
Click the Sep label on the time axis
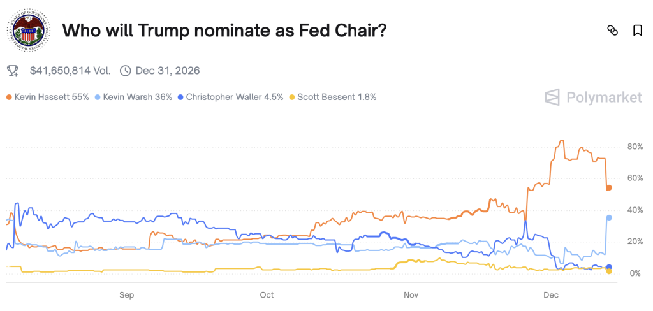pyautogui.click(x=127, y=295)
